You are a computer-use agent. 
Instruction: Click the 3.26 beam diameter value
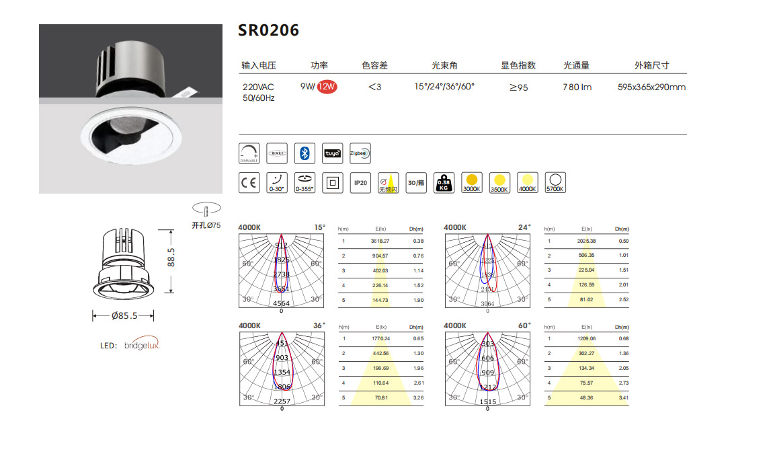418,397
